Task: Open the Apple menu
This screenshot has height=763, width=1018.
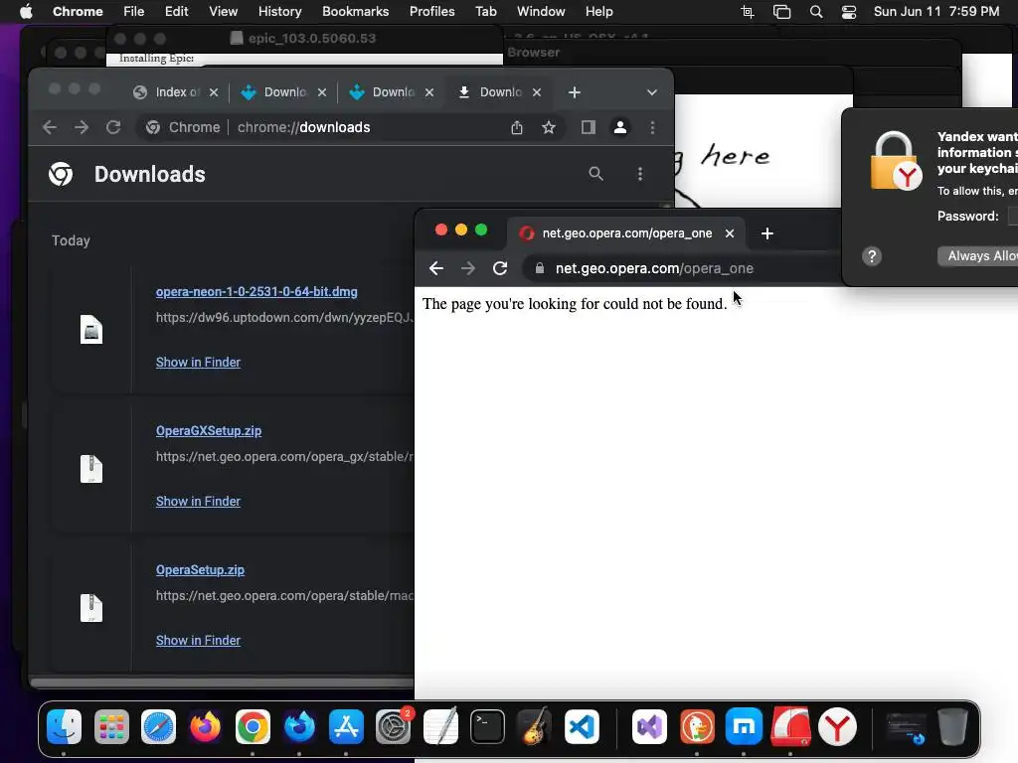Action: pos(26,12)
